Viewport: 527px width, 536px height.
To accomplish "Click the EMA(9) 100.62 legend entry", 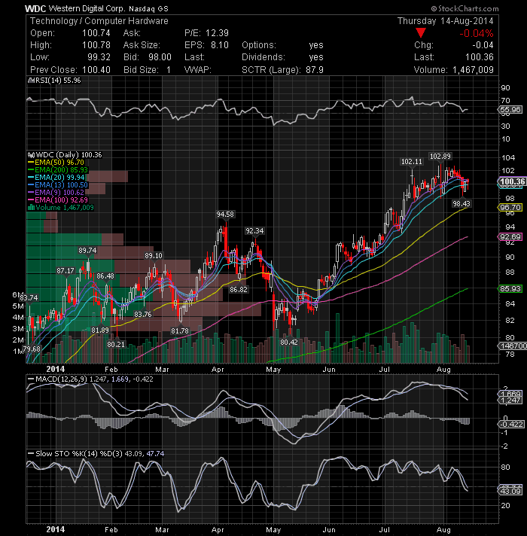I will (x=56, y=193).
